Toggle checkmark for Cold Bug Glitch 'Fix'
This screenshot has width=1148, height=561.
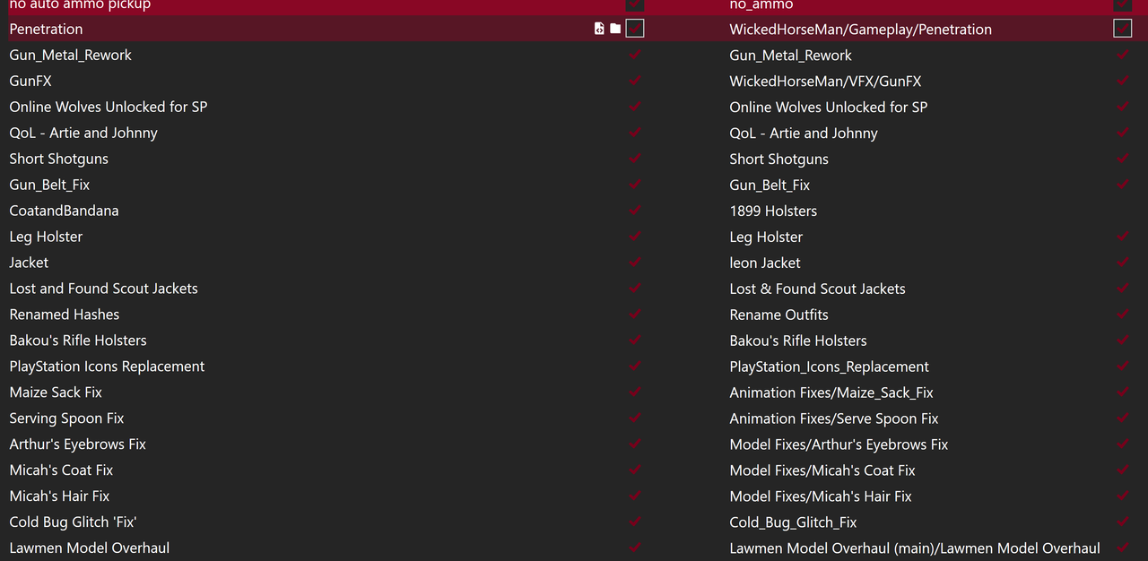[x=635, y=522]
